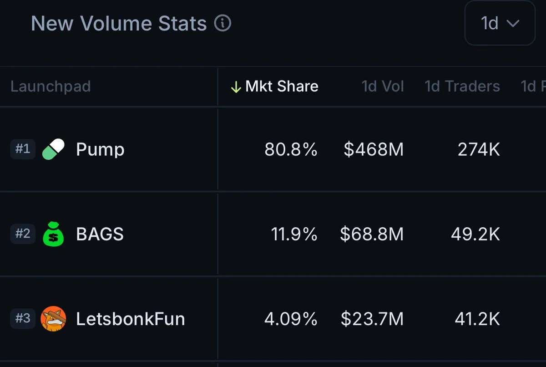Open the LetsbonkFun launchpad name

pyautogui.click(x=131, y=319)
